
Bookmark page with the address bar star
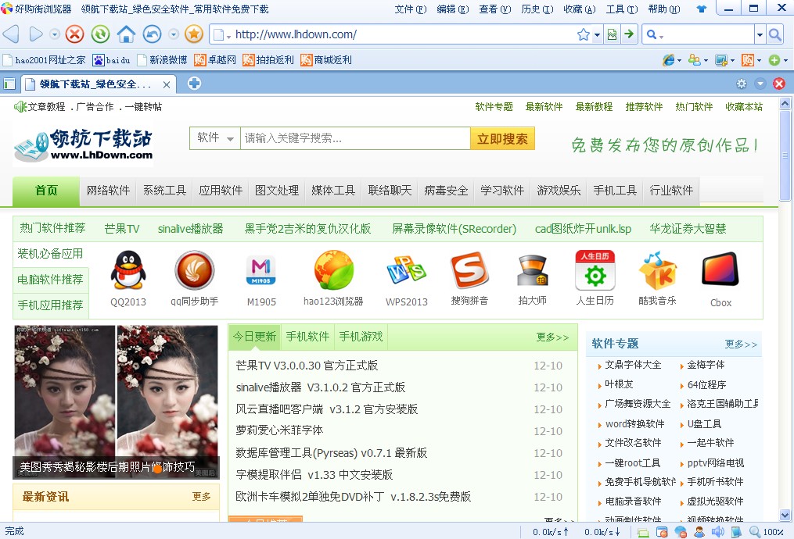pyautogui.click(x=583, y=34)
